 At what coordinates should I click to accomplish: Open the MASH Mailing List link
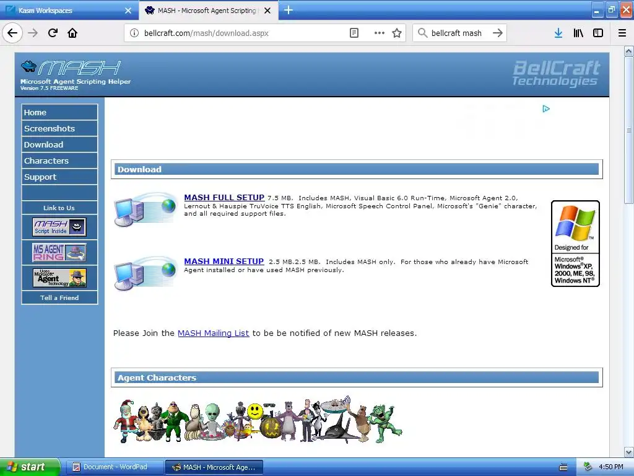213,333
